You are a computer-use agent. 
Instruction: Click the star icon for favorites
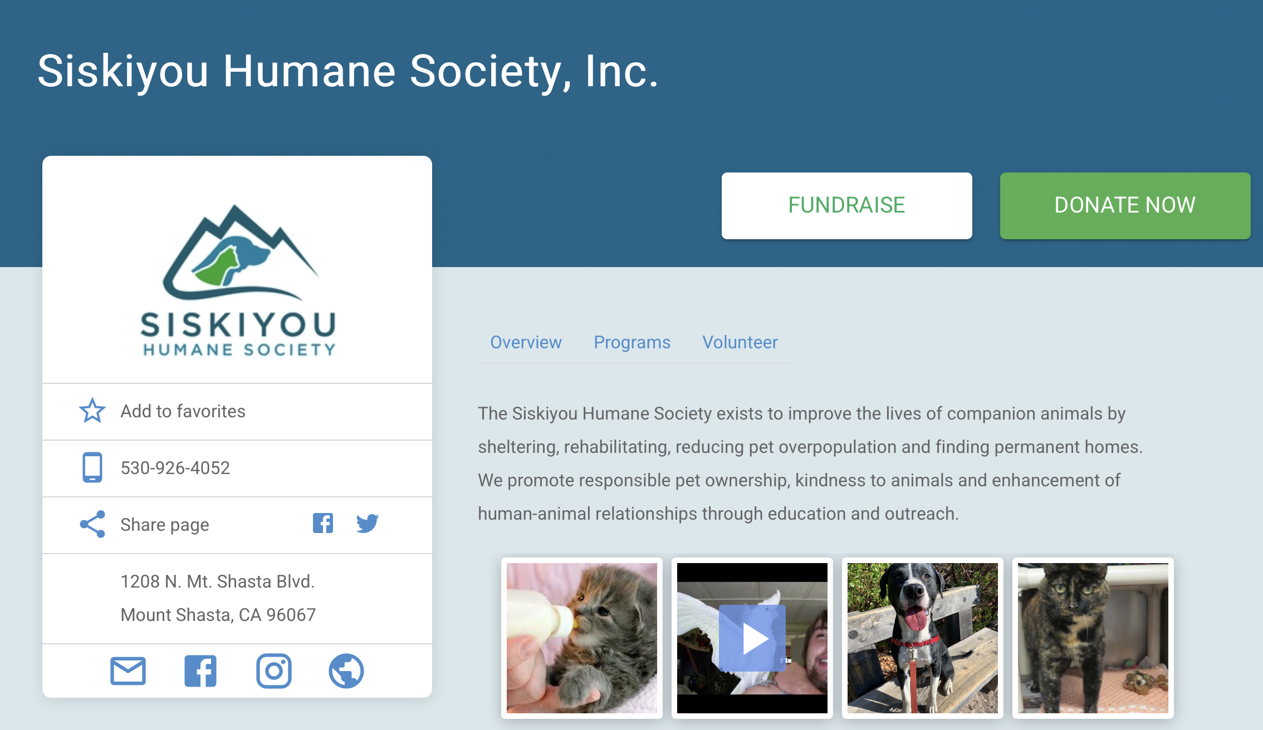(92, 411)
